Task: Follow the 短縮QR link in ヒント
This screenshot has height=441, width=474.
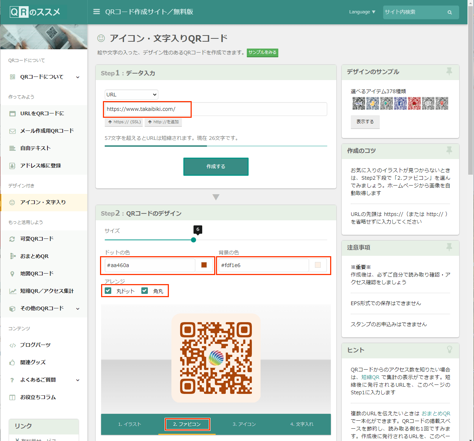Action: tap(370, 377)
